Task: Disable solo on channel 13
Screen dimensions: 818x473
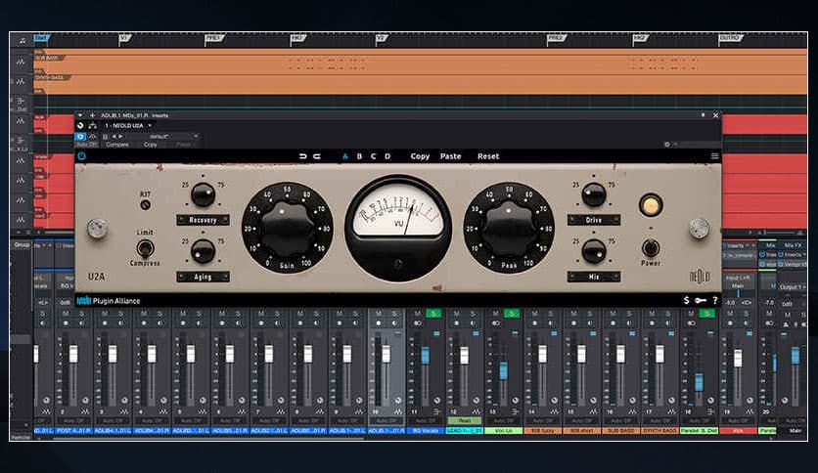Action: tap(512, 313)
